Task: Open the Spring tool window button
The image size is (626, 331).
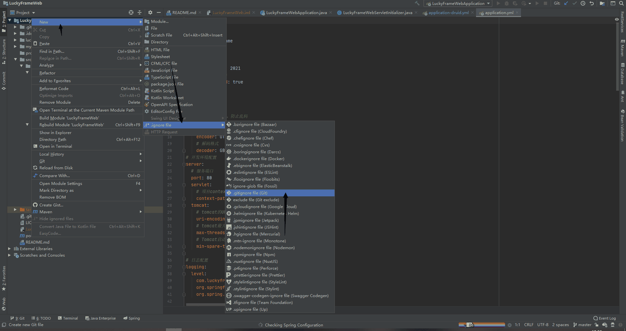Action: 131,318
